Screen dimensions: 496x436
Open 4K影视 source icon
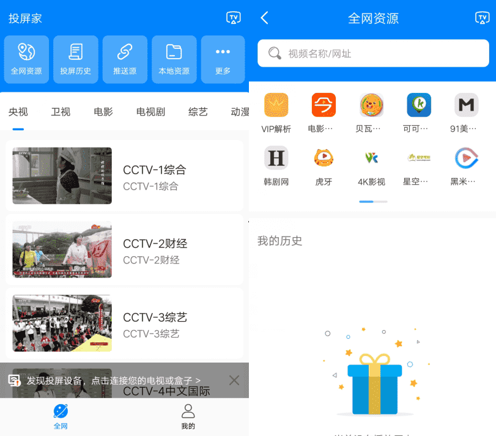(371, 158)
